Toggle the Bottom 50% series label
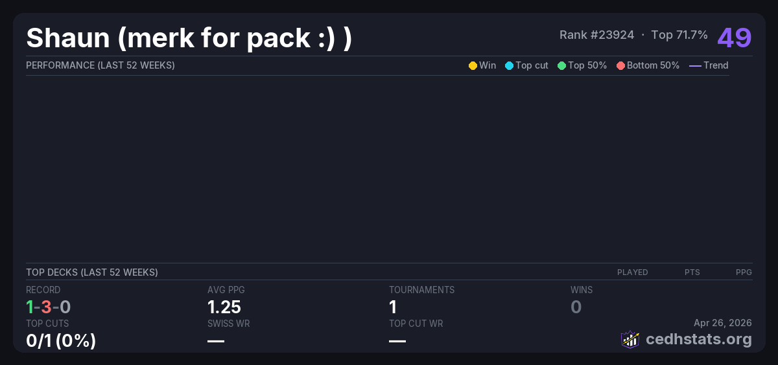 (x=653, y=65)
